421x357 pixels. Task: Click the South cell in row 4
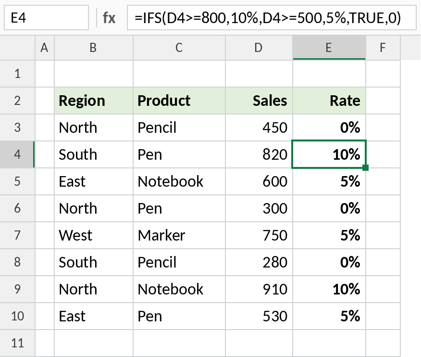[x=94, y=154]
